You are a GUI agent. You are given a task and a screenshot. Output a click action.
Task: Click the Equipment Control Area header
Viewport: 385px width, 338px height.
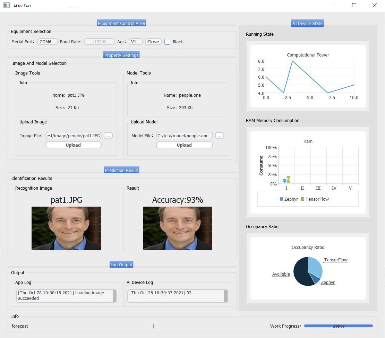(121, 23)
